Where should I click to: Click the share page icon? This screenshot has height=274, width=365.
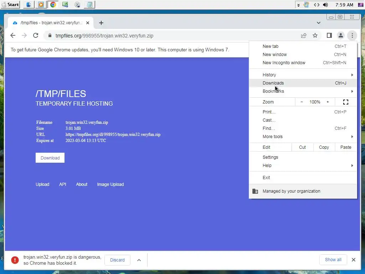304,35
